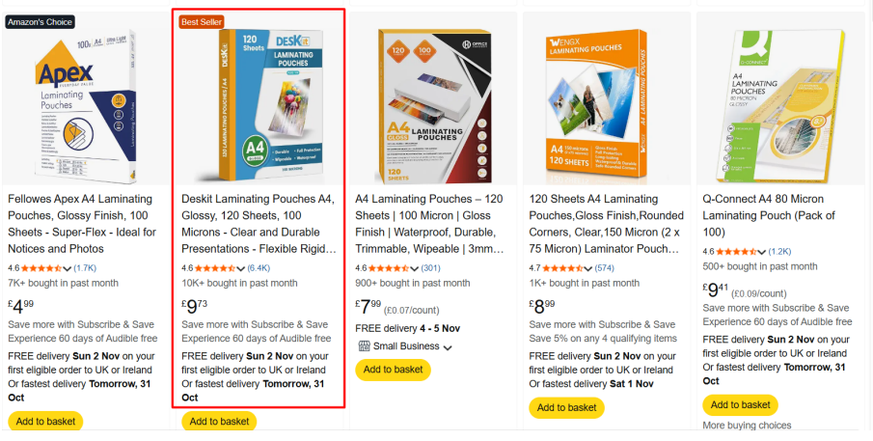This screenshot has width=873, height=441.
Task: Click the Amazon's Choice badge
Action: click(x=41, y=22)
